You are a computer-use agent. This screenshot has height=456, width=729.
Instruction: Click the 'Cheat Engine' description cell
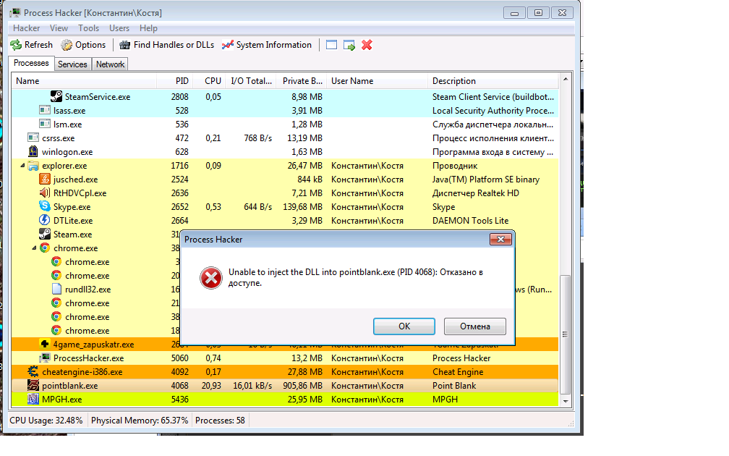pyautogui.click(x=458, y=372)
